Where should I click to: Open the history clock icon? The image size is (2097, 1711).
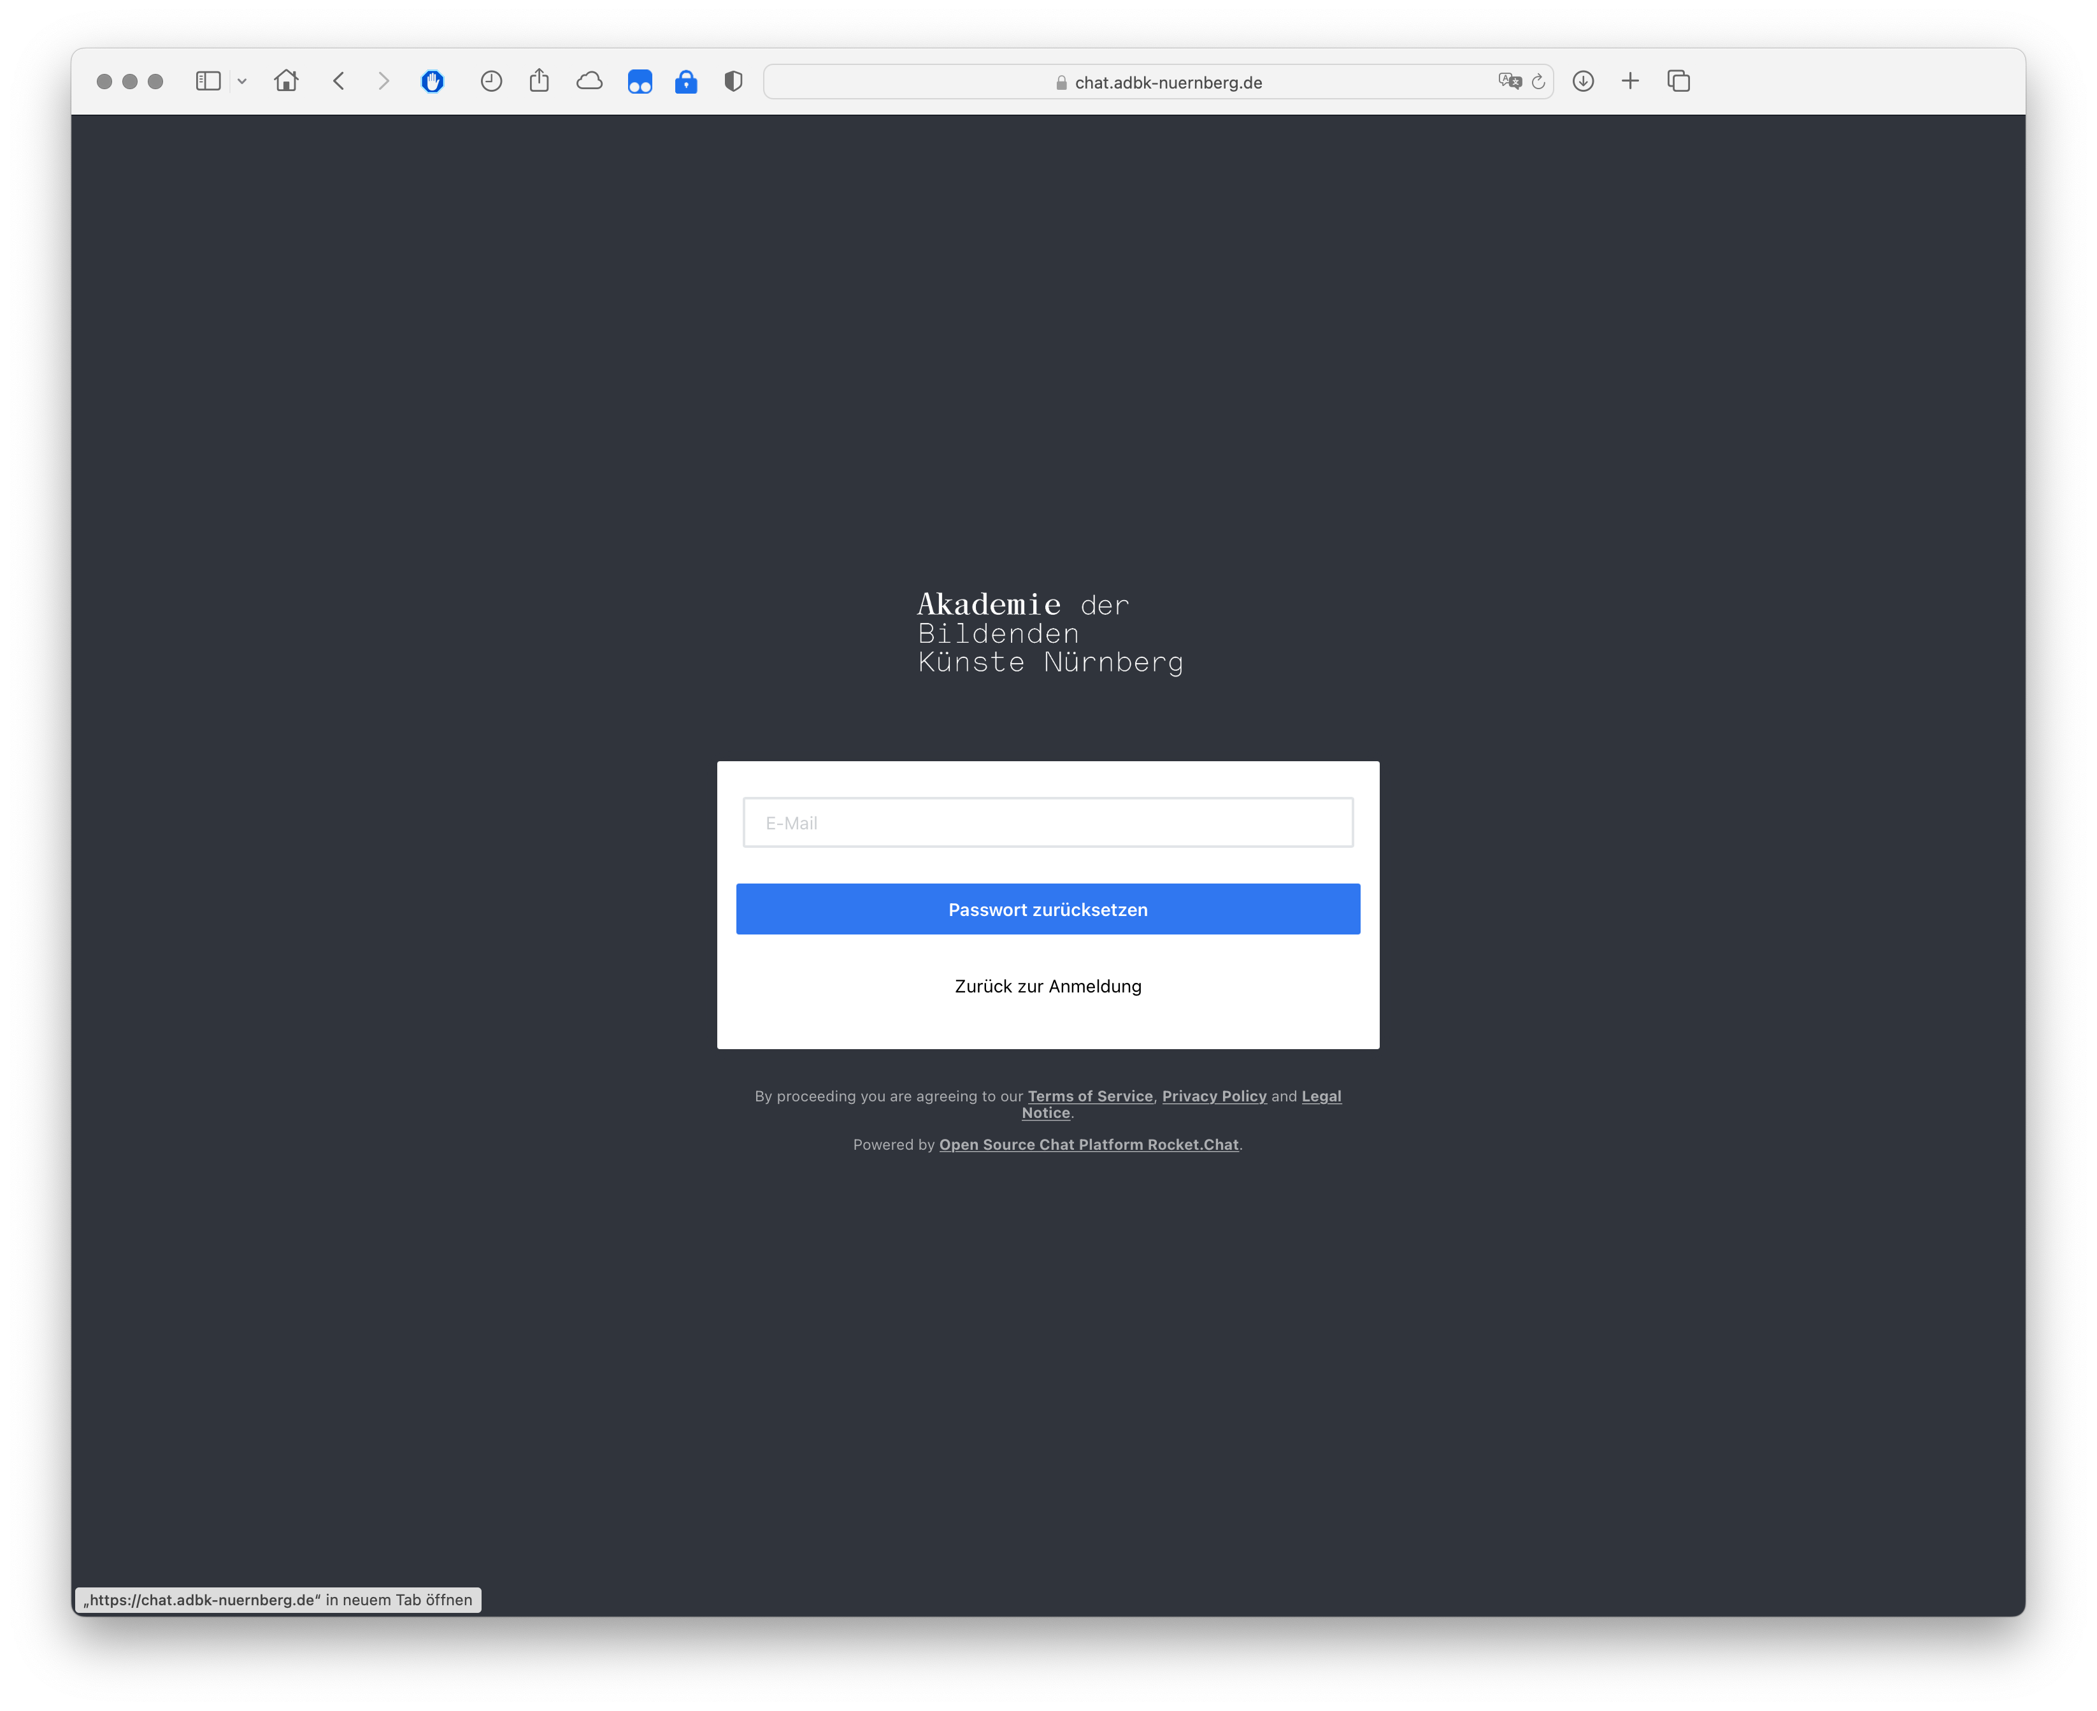point(492,82)
